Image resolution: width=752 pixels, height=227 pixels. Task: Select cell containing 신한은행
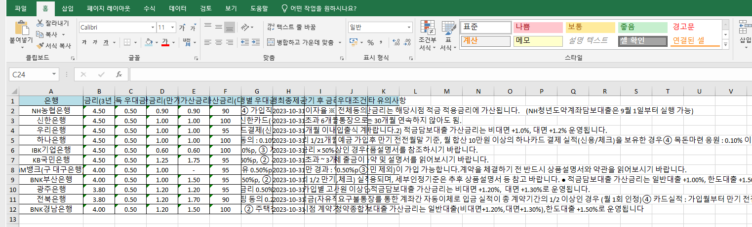click(x=51, y=120)
